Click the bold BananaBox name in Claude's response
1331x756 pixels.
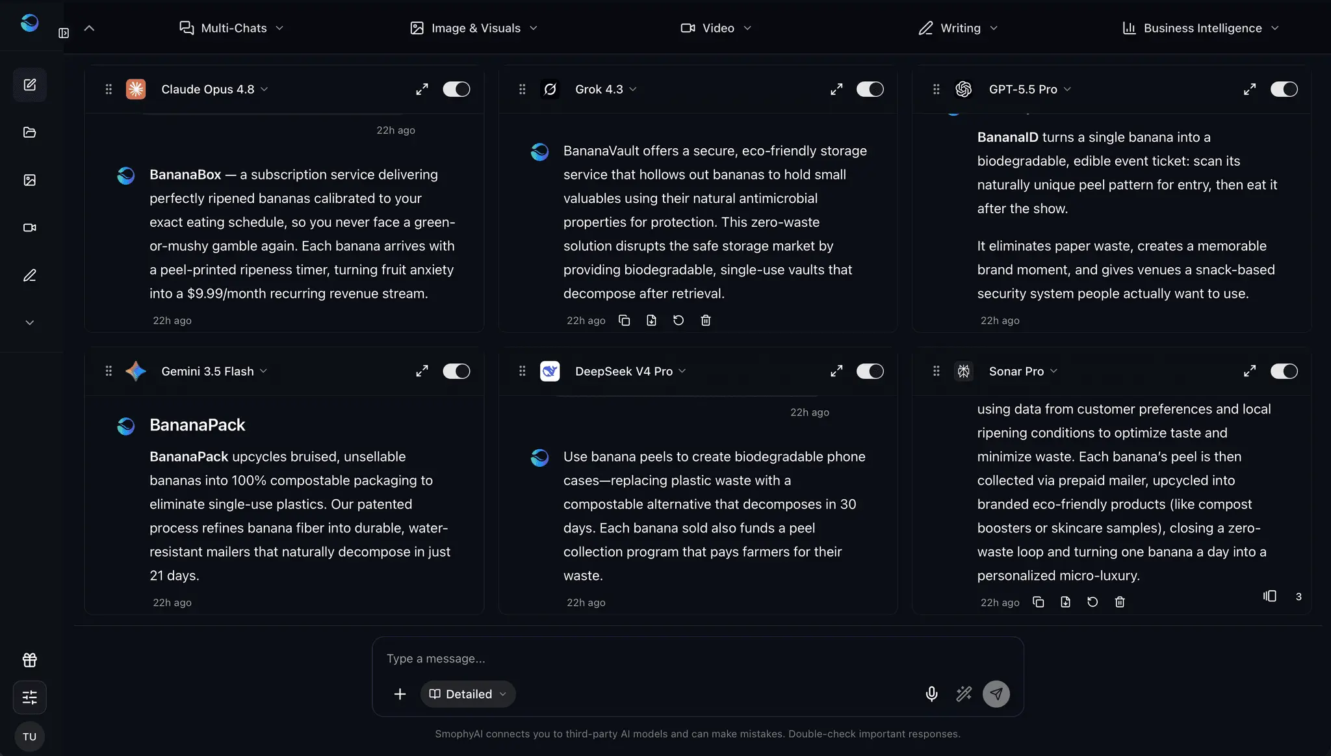(x=185, y=175)
